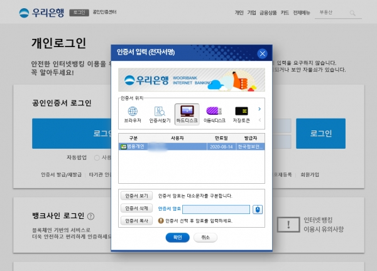
Task: Open the 개인 top menu
Action: [239, 13]
